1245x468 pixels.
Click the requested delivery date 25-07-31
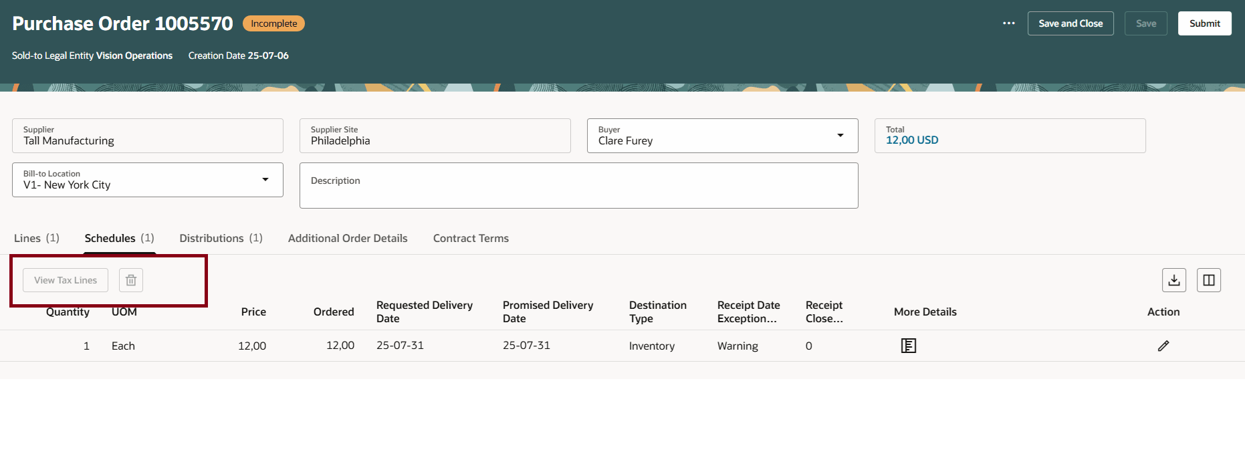click(400, 346)
